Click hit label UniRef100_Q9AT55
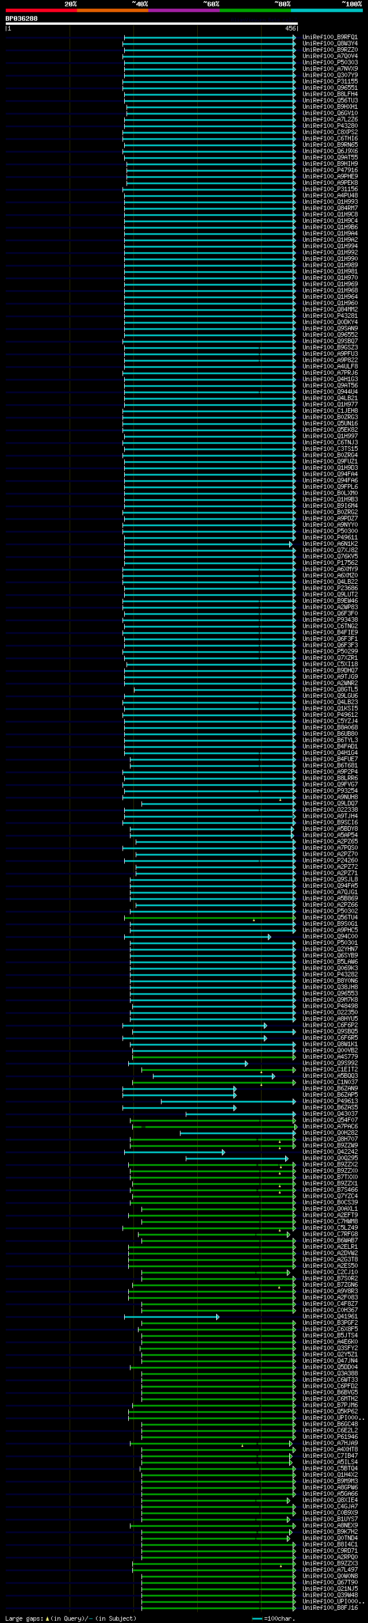The width and height of the screenshot is (368, 1623). point(329,158)
